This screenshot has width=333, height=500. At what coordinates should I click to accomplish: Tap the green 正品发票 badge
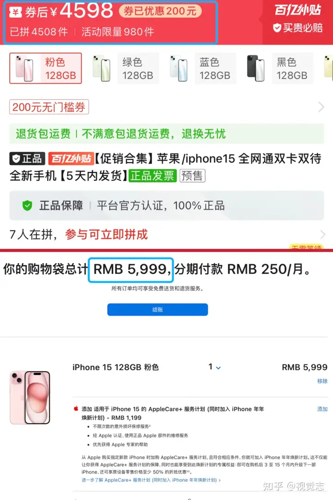point(153,176)
